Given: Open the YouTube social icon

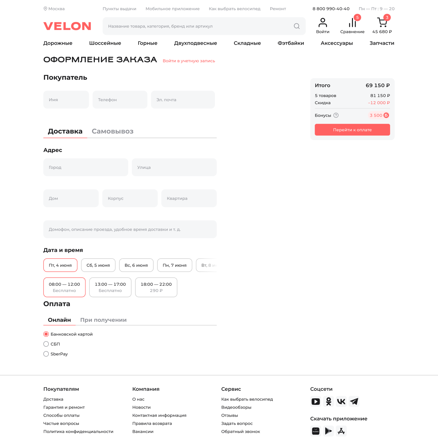Looking at the screenshot, I should [x=316, y=401].
